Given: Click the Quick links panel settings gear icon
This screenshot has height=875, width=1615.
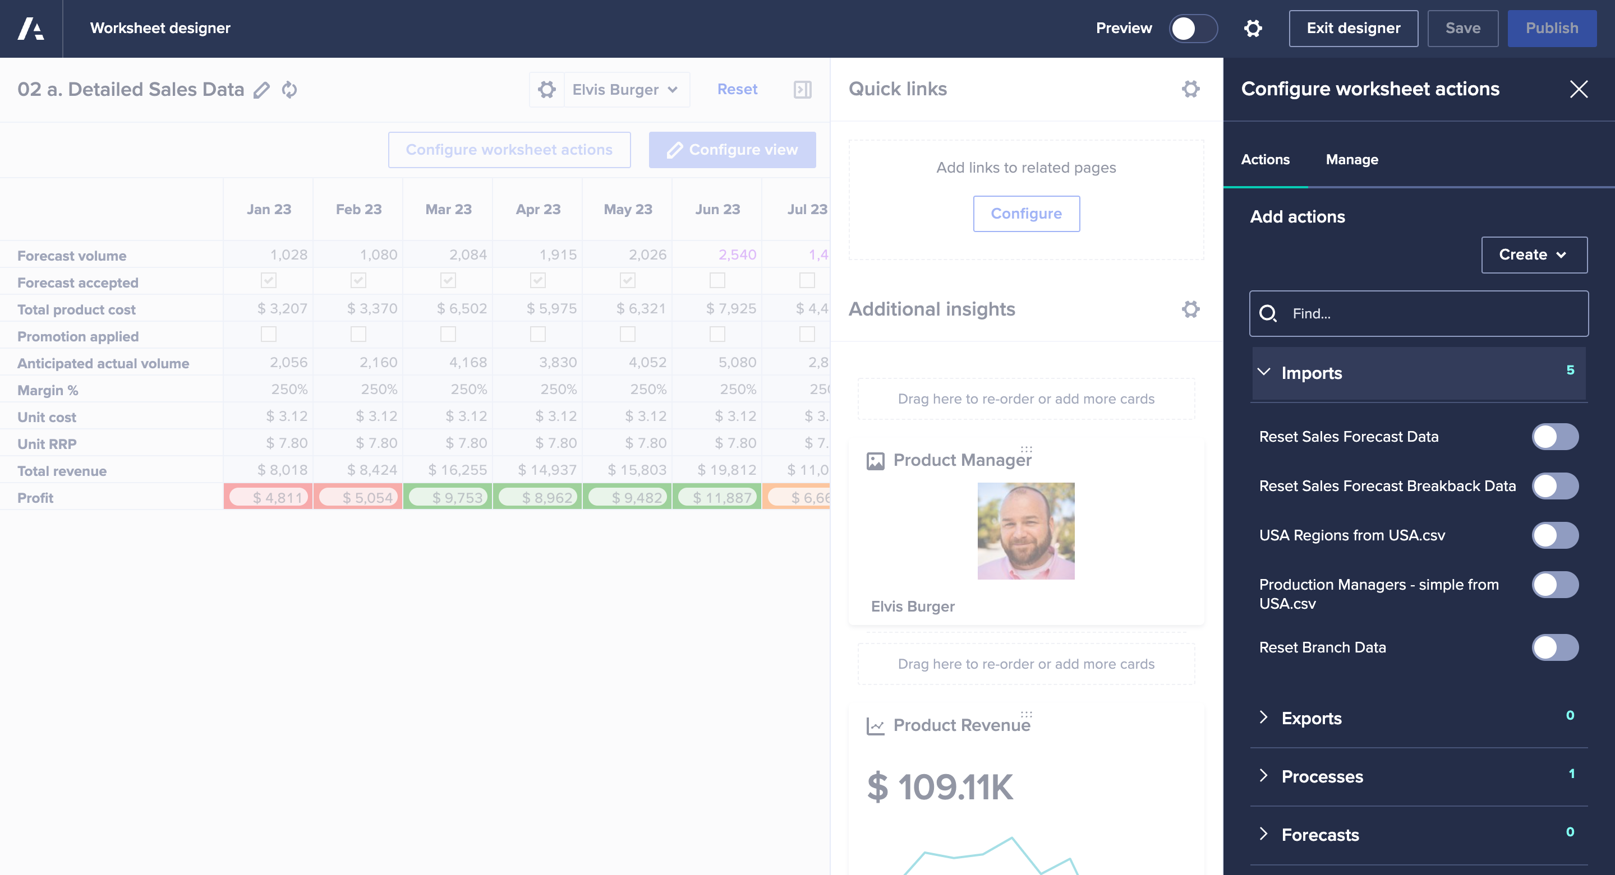Looking at the screenshot, I should point(1190,90).
